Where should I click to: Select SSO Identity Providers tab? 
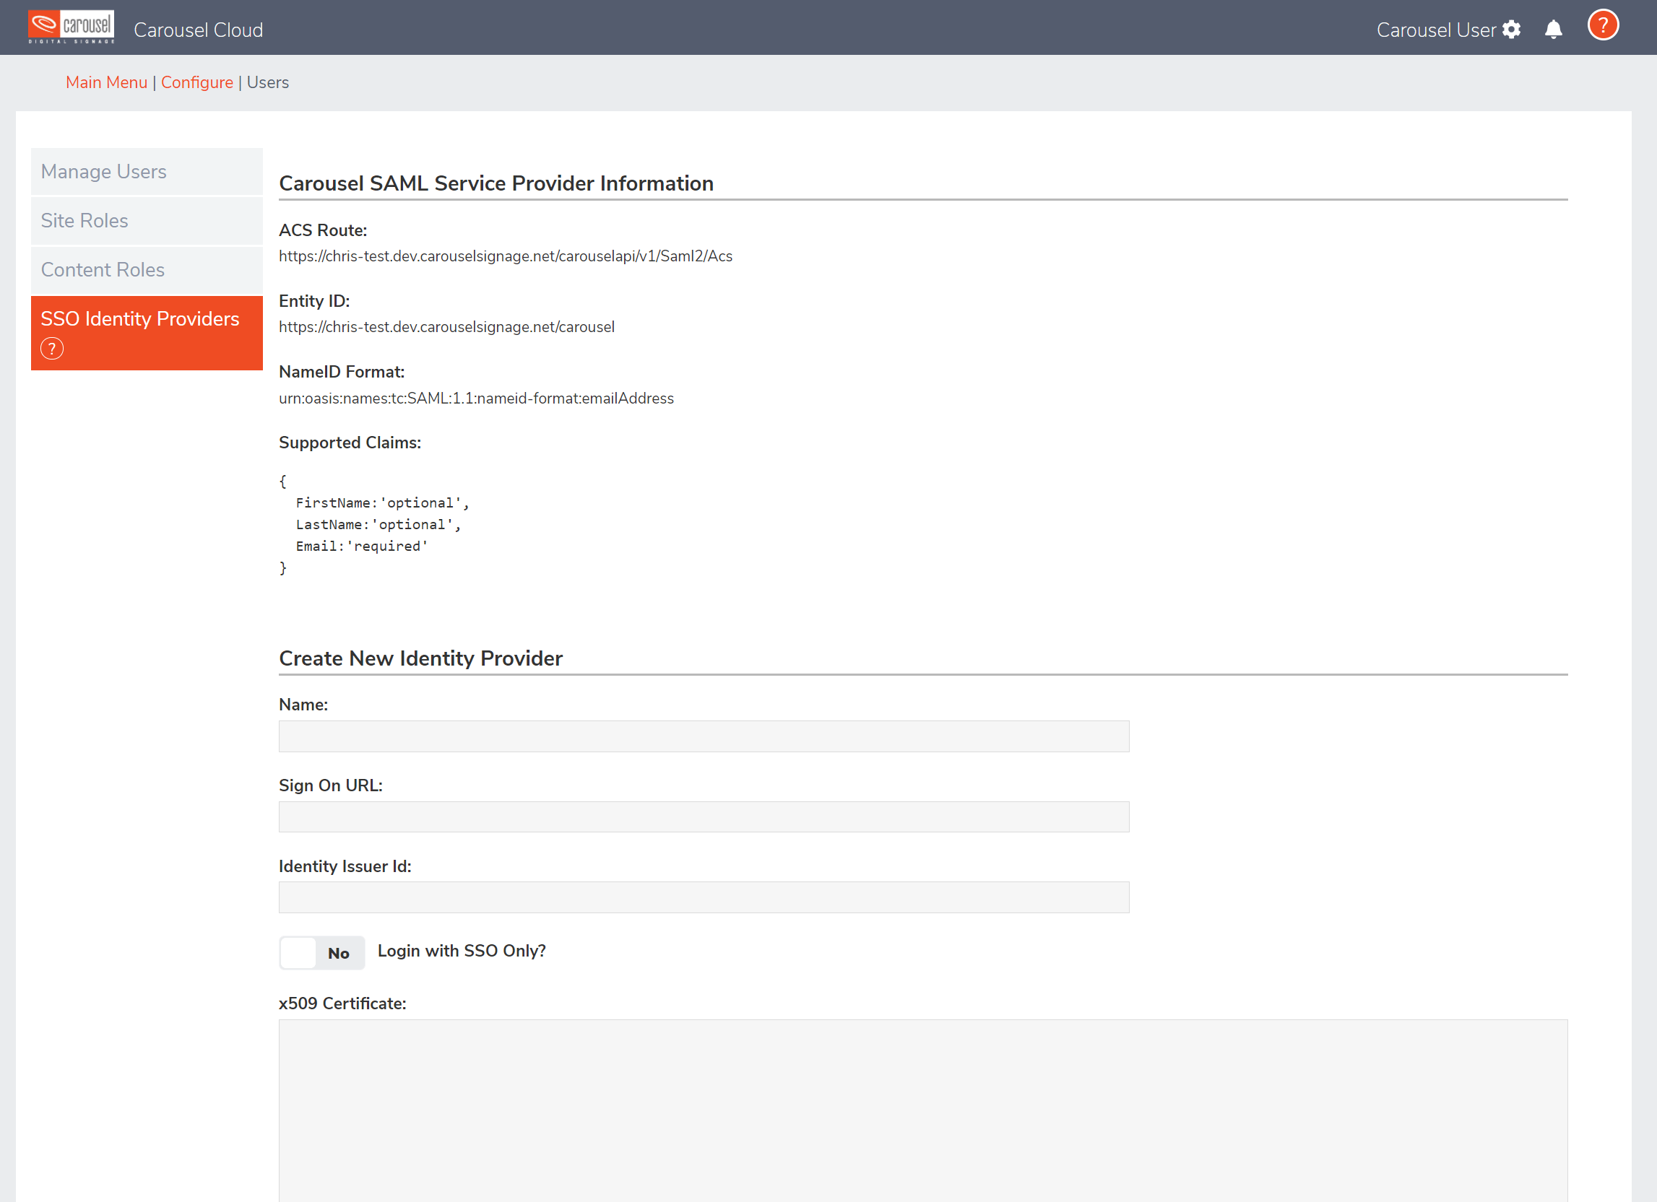pos(140,319)
